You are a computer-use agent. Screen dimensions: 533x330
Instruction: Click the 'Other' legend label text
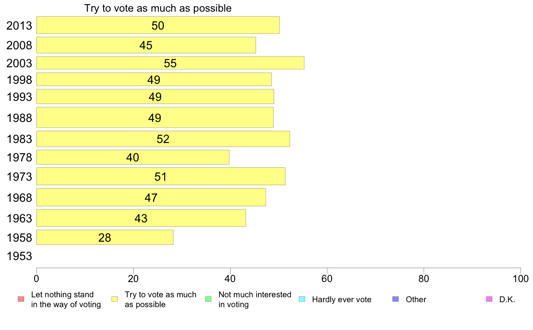pos(416,300)
